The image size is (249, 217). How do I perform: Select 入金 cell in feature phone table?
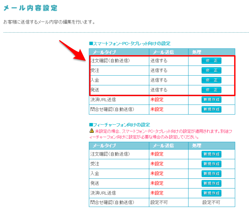coord(119,174)
